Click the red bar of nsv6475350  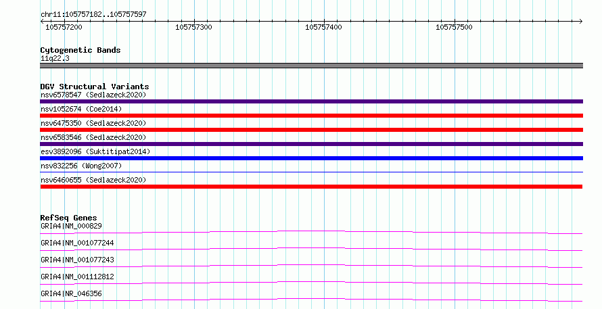[x=311, y=130]
